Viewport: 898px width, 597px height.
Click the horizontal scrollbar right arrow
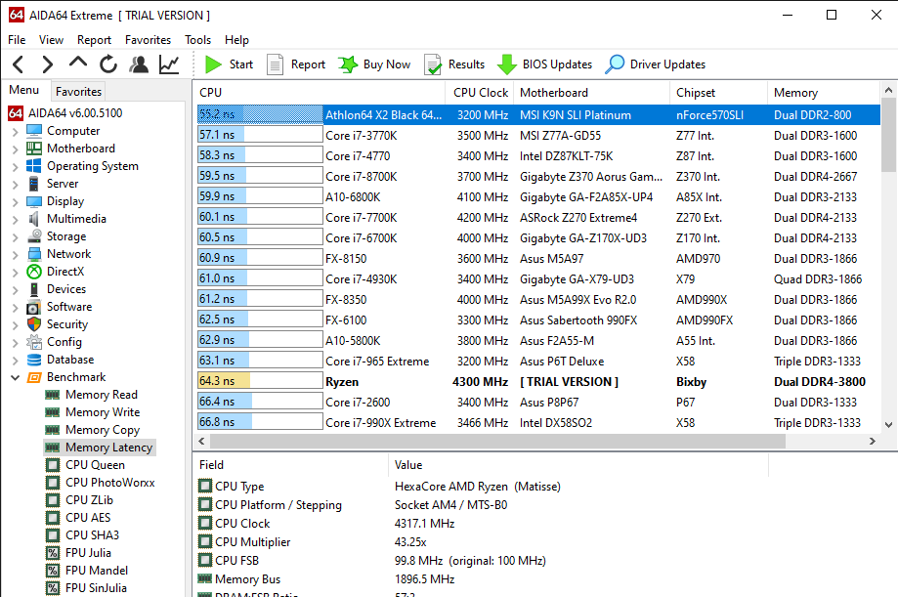[873, 442]
